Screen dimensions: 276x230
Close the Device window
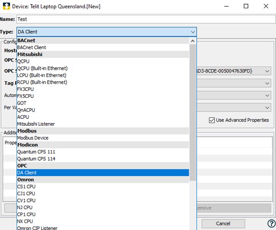coord(266,6)
